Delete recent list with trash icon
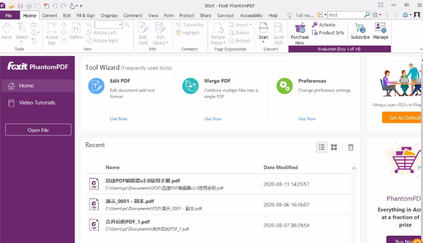The height and width of the screenshot is (243, 423). [x=351, y=148]
